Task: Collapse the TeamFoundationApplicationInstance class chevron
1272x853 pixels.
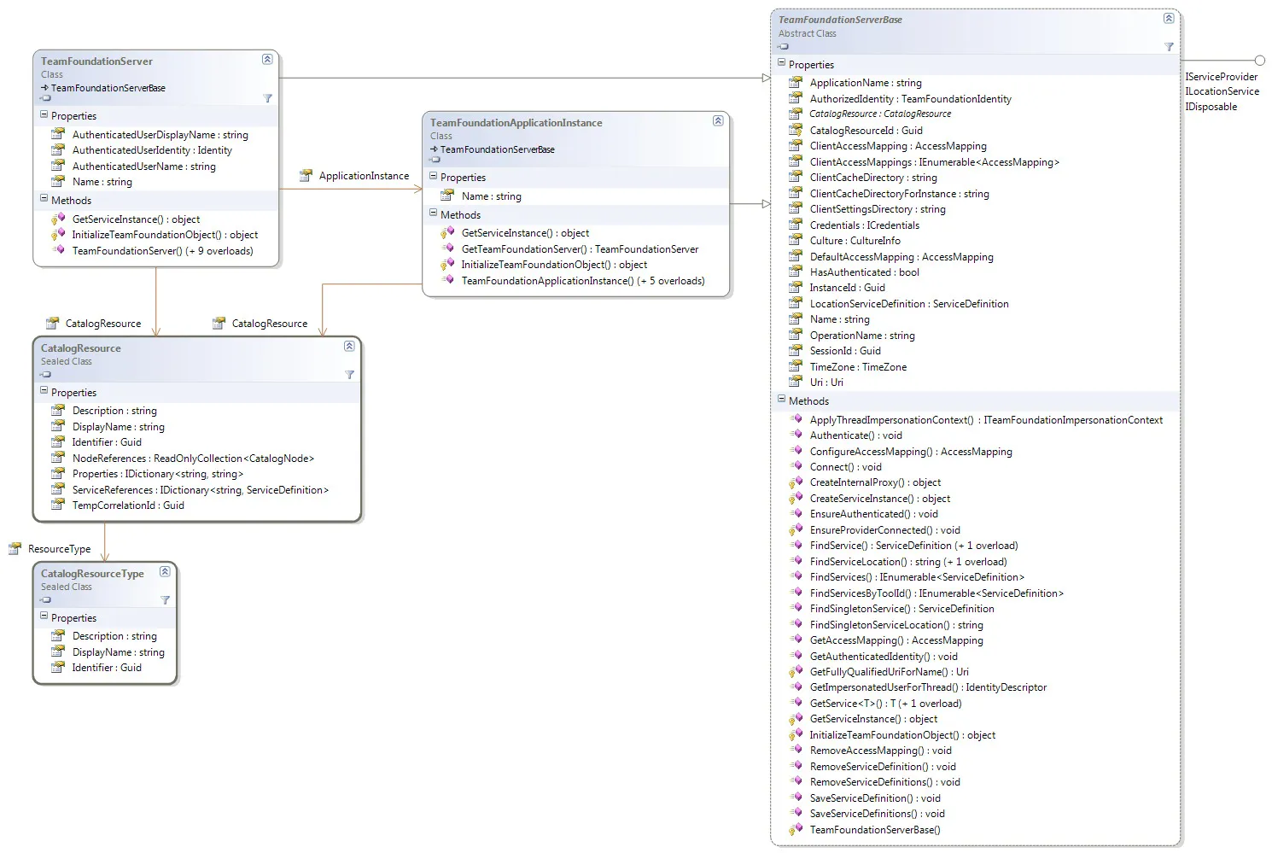Action: (718, 120)
